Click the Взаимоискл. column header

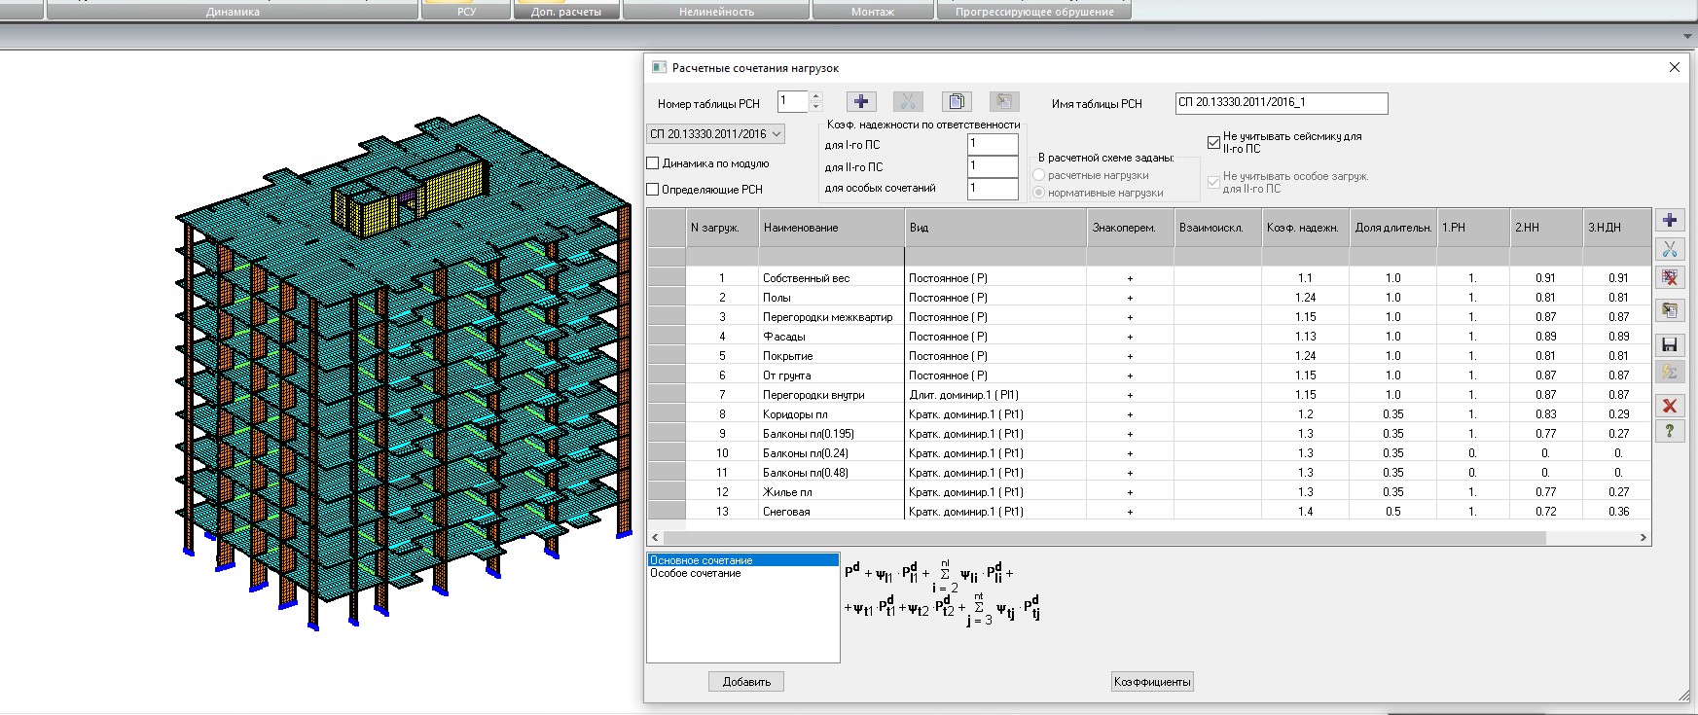(1217, 228)
